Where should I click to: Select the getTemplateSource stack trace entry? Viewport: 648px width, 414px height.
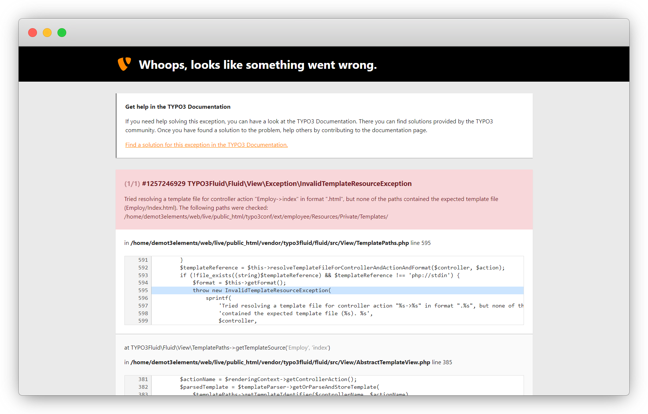227,348
